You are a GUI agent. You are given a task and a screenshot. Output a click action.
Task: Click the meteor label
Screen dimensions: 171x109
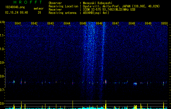click(39, 8)
